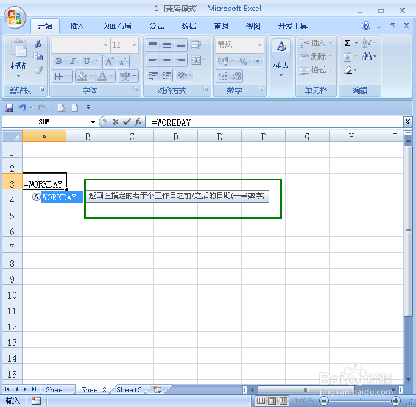416x407 pixels.
Task: Toggle Align Text Right
Action: pyautogui.click(x=181, y=60)
